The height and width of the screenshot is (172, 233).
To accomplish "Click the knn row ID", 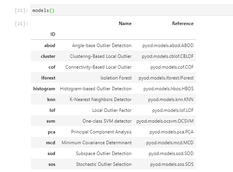I will (x=51, y=99).
